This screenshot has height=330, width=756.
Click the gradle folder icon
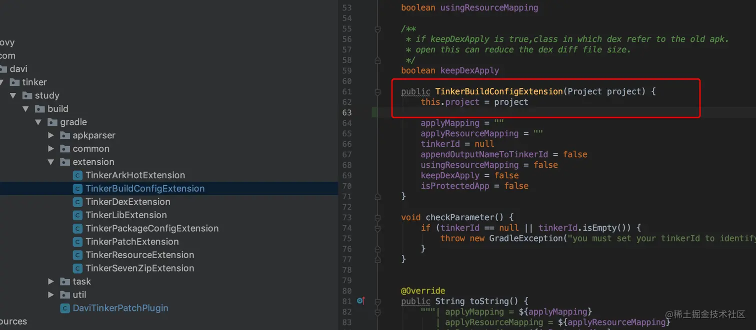point(52,122)
